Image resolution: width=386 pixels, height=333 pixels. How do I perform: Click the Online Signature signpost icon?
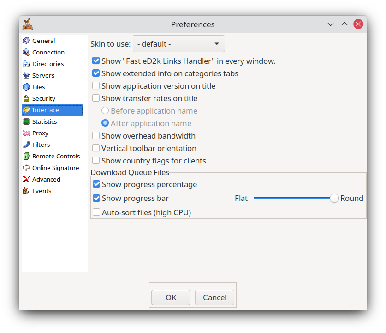pyautogui.click(x=26, y=168)
